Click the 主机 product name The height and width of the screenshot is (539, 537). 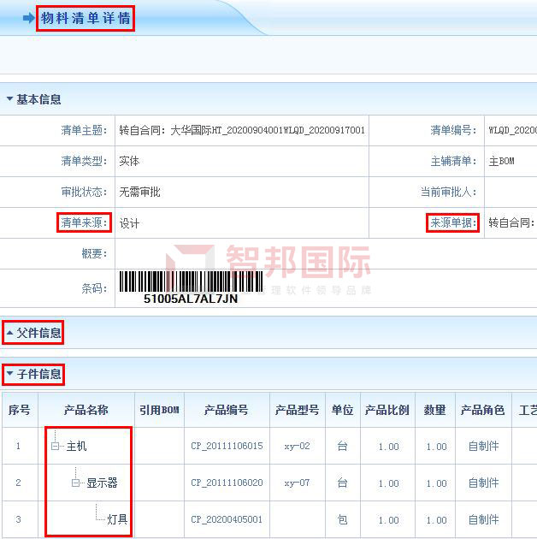point(76,447)
